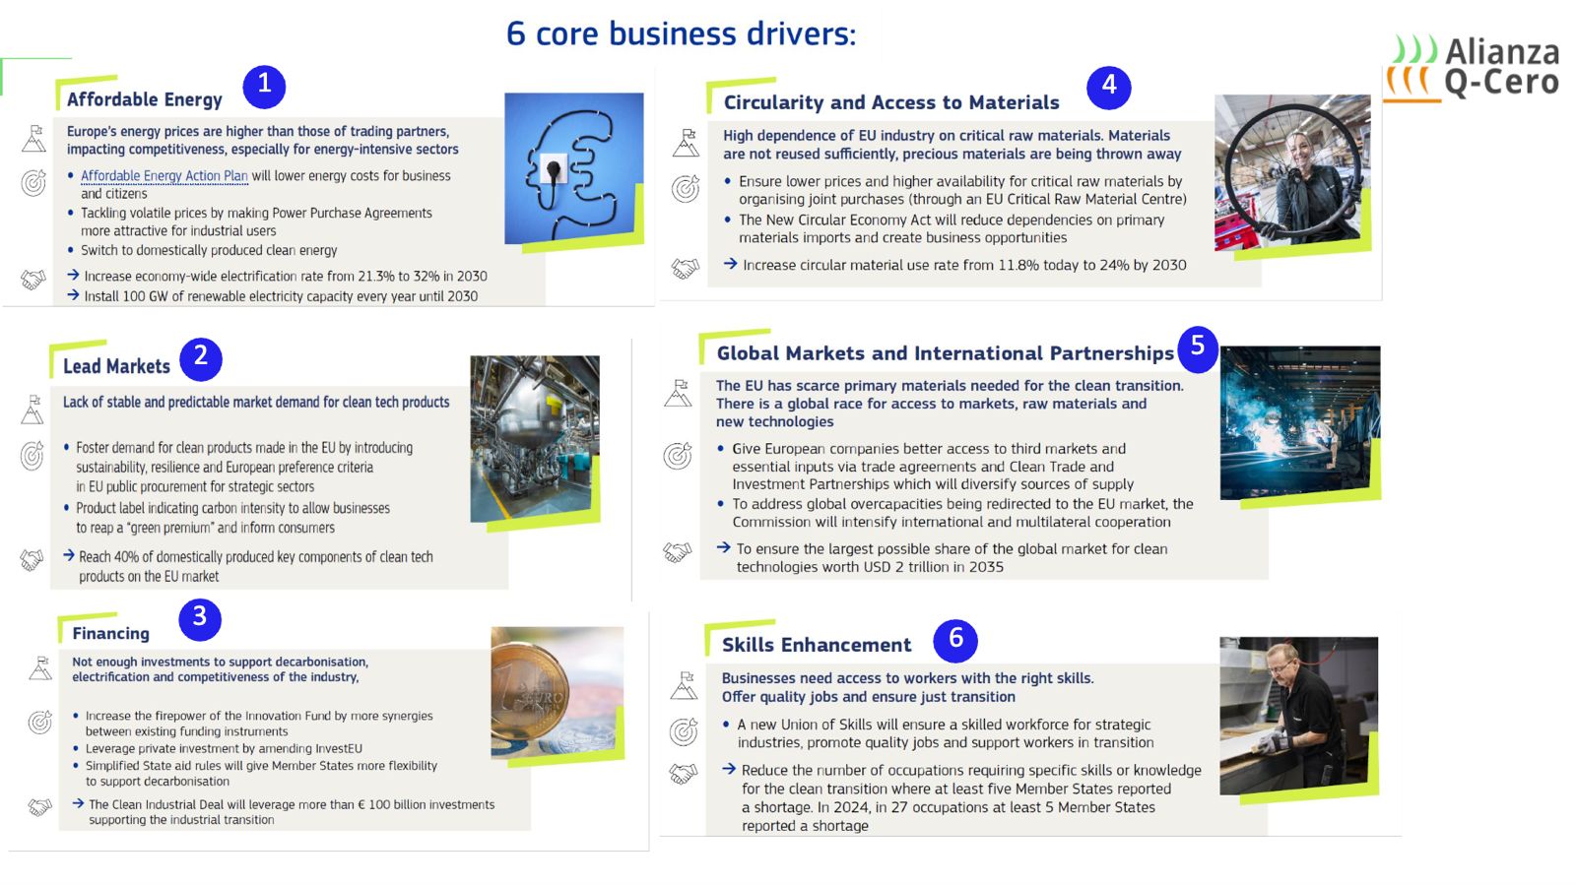
Task: Click the blue number 5 circle badge
Action: pos(1198,348)
